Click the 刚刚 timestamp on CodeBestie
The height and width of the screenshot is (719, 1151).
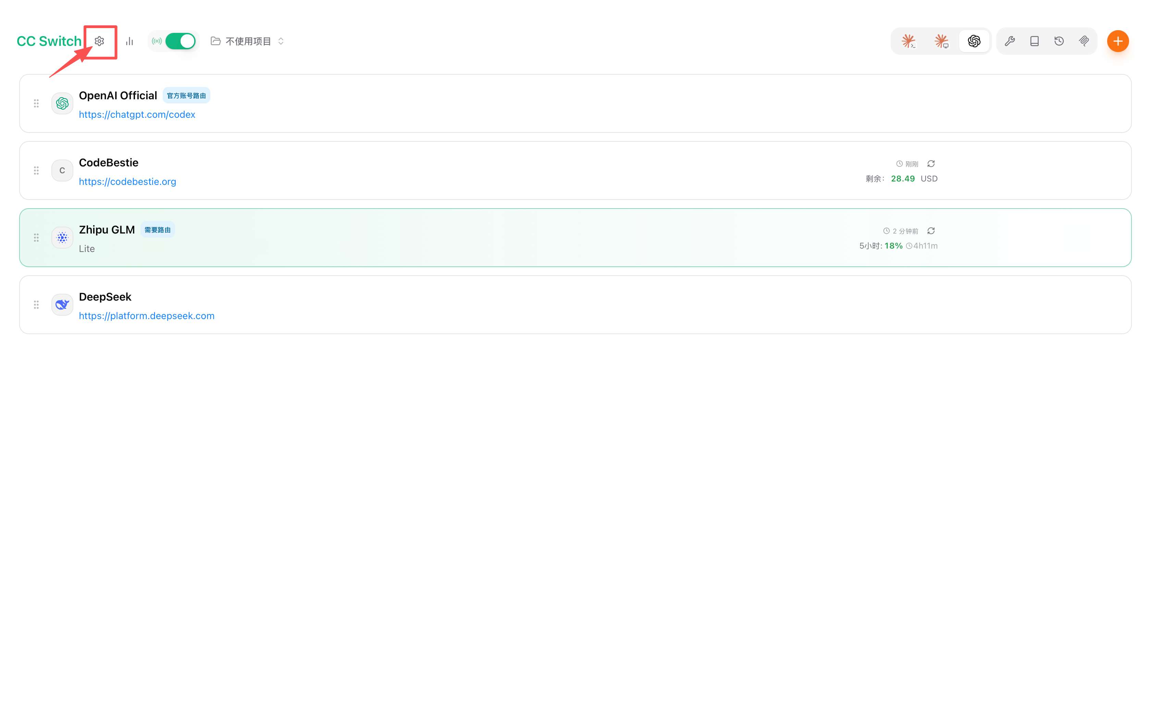pos(911,164)
